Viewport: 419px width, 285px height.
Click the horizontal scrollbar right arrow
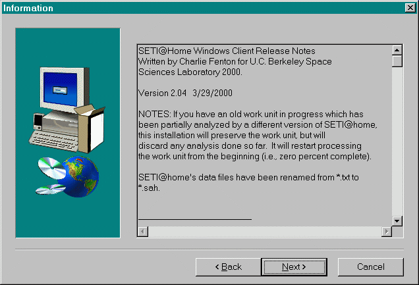pos(387,232)
